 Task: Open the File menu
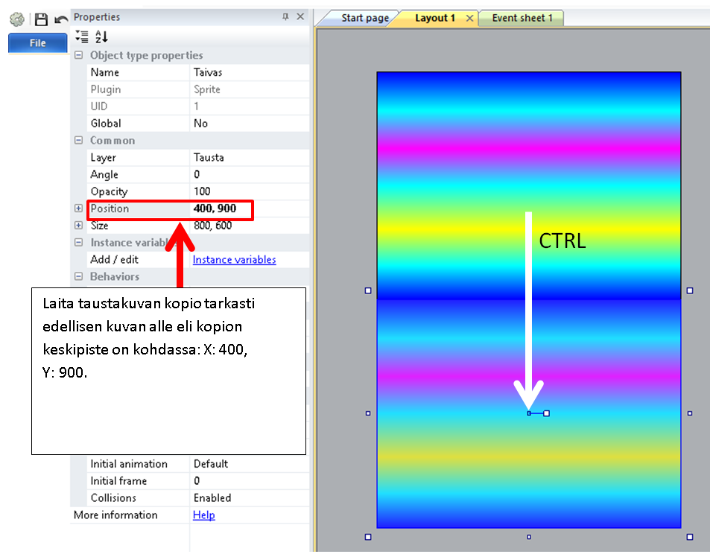click(x=37, y=43)
